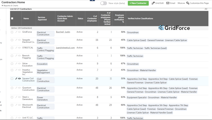View Value Excavation record via eye icon
The height and width of the screenshot is (120, 212).
pos(19,64)
